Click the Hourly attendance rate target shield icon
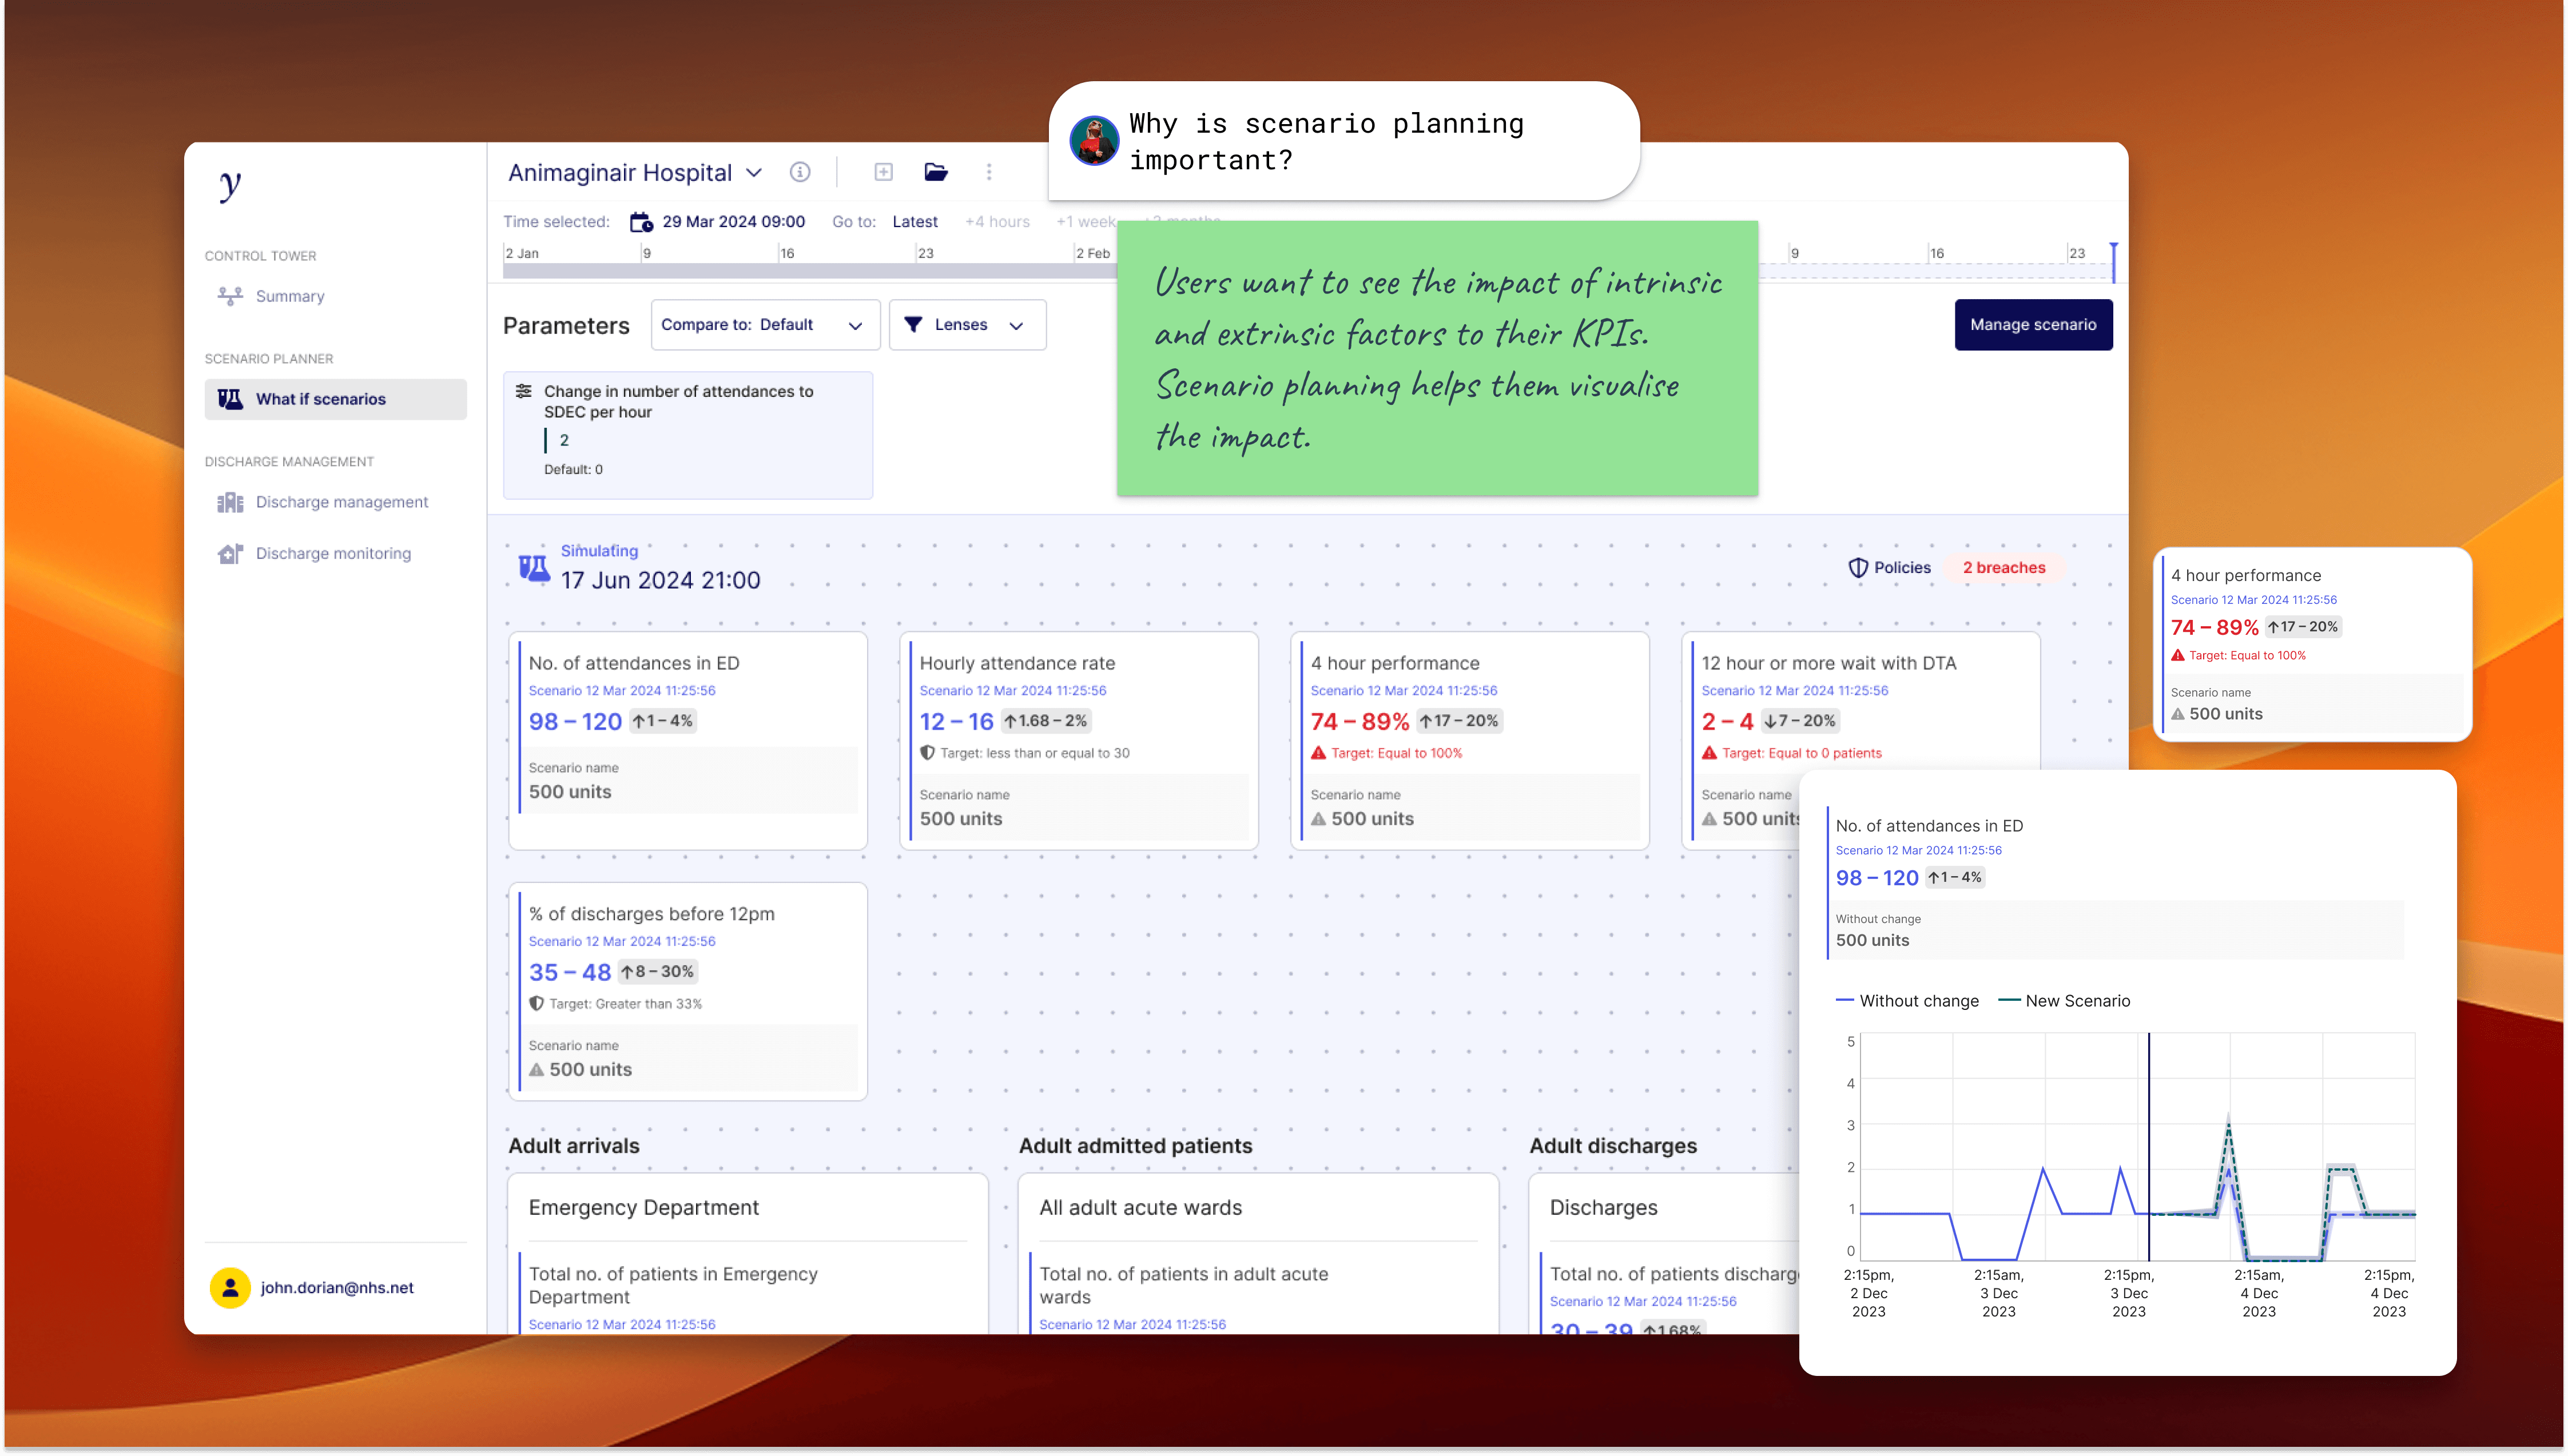Image resolution: width=2568 pixels, height=1456 pixels. coord(927,753)
